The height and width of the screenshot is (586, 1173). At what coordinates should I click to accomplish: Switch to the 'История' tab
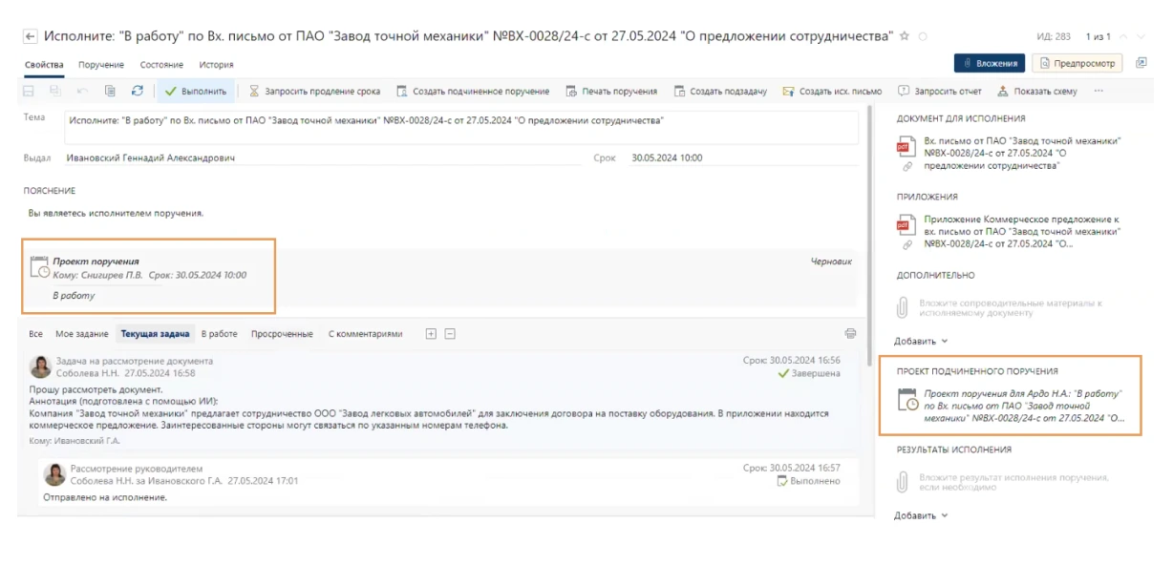click(x=216, y=65)
